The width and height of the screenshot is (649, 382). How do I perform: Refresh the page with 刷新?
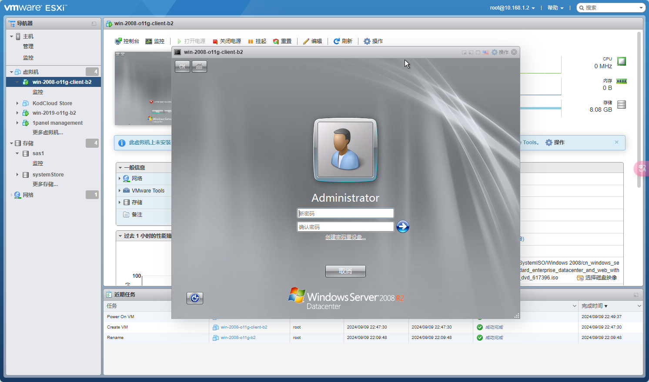[343, 41]
